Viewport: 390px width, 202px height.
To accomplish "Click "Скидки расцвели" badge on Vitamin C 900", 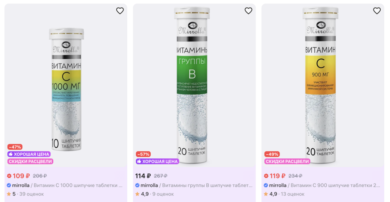I will [x=287, y=162].
